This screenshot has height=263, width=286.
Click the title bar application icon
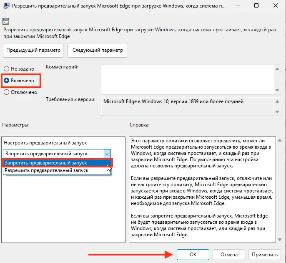point(7,6)
